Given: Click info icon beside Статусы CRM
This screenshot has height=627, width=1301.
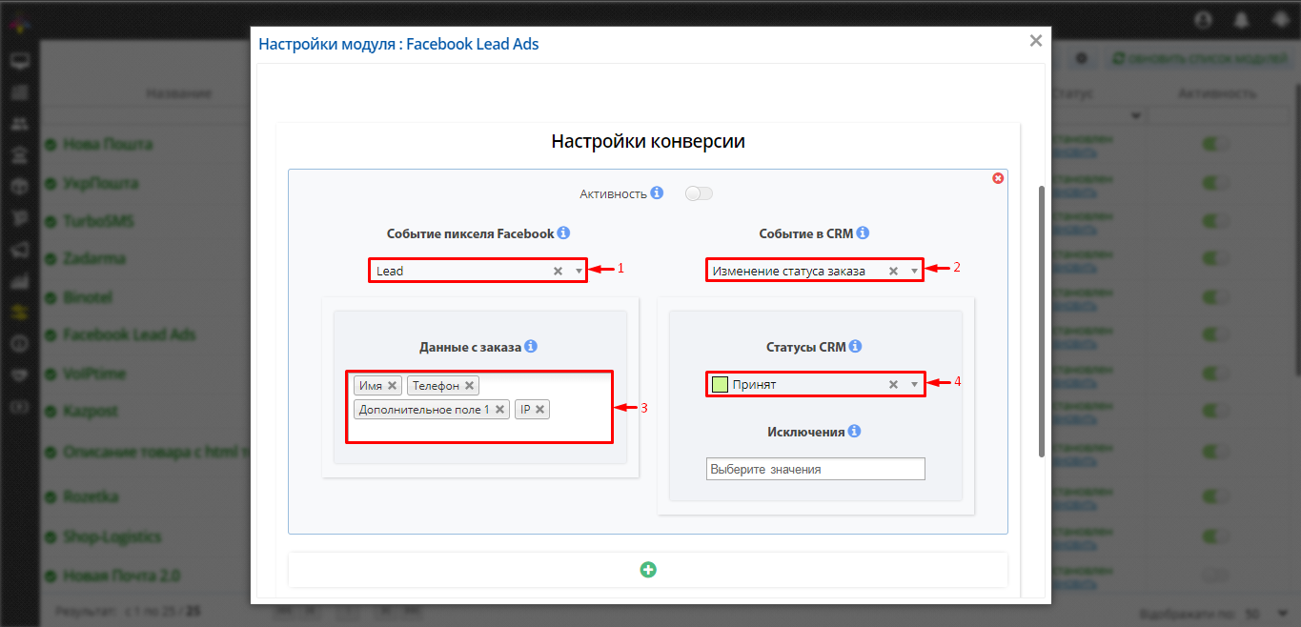Looking at the screenshot, I should pos(855,347).
